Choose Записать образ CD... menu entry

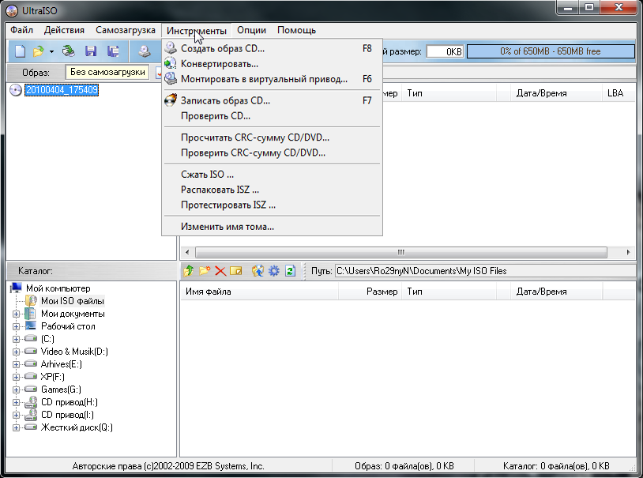272,100
